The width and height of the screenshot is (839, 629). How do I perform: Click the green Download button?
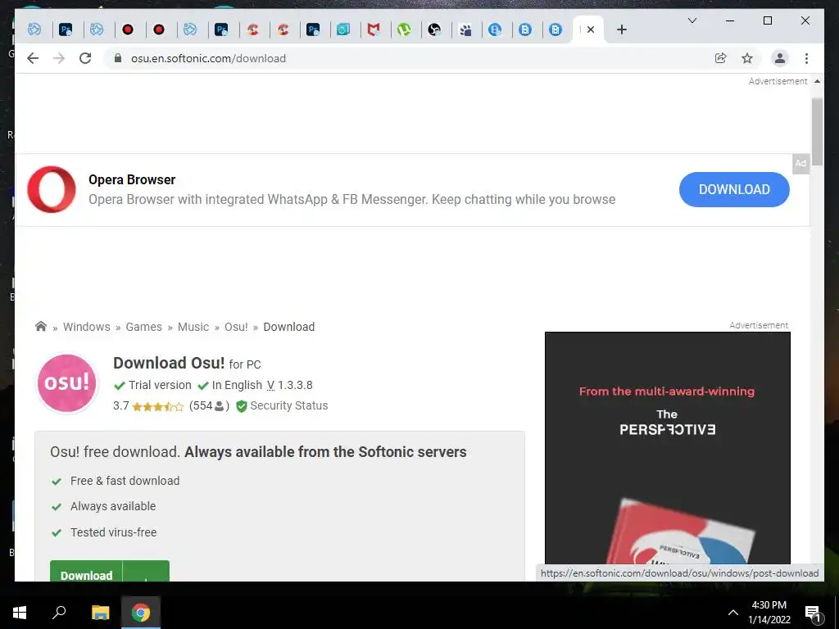pos(110,571)
